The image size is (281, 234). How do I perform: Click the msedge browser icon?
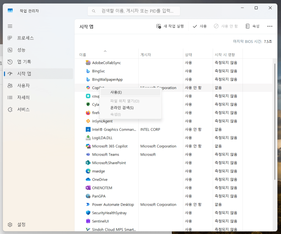click(88, 171)
